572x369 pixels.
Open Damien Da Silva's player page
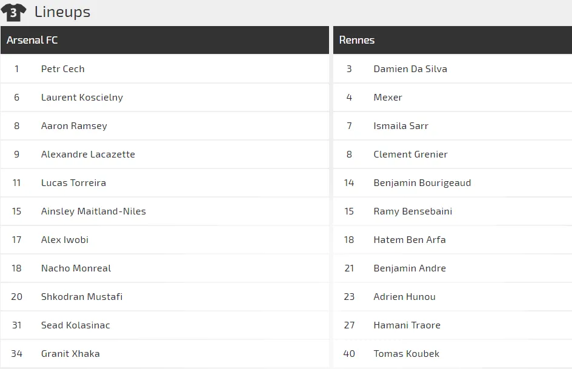pyautogui.click(x=410, y=69)
